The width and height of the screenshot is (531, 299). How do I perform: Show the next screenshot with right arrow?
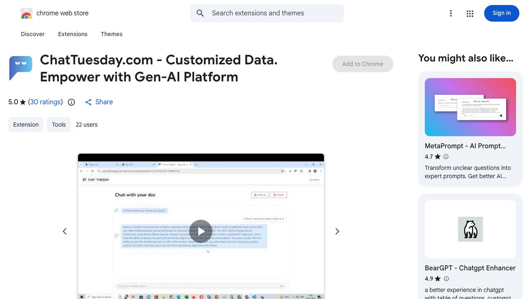[337, 231]
